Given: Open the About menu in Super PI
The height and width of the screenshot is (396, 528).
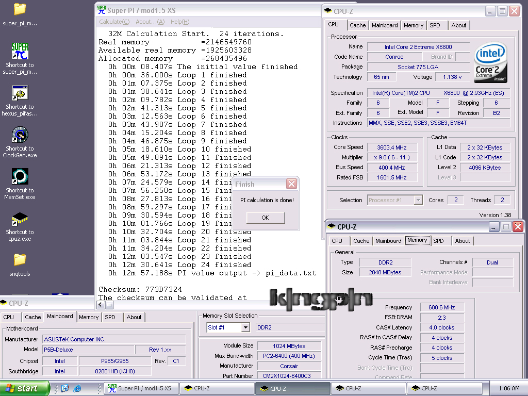Looking at the screenshot, I should 150,22.
